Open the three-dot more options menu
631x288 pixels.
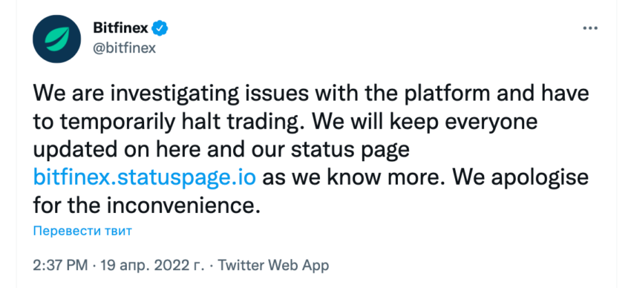(x=590, y=28)
